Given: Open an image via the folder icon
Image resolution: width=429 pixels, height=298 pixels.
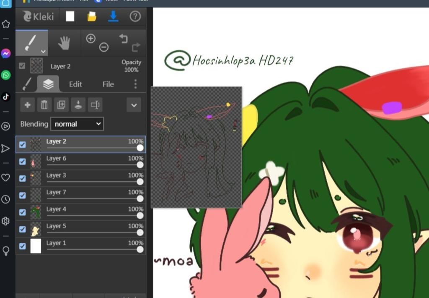Looking at the screenshot, I should 92,16.
